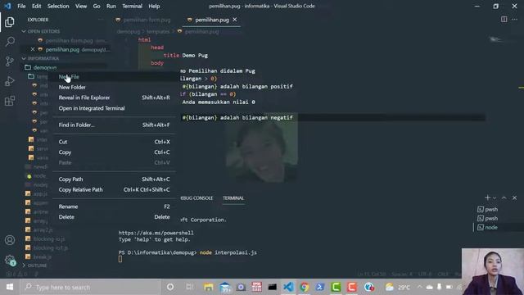Select Copy Path in context menu
This screenshot has width=524, height=295.
point(114,179)
